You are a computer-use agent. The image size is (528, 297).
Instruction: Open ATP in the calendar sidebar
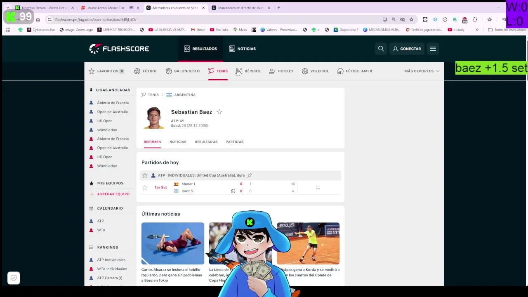(x=100, y=221)
